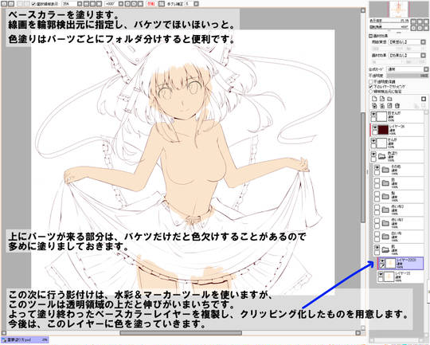
Task: Click the new linework layer icon
Action: coord(382,99)
